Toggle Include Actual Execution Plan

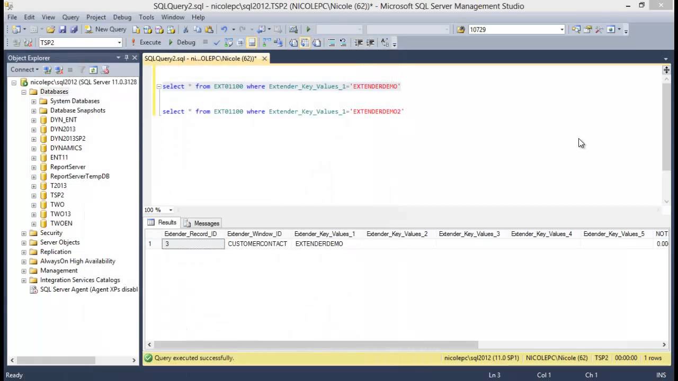click(266, 42)
